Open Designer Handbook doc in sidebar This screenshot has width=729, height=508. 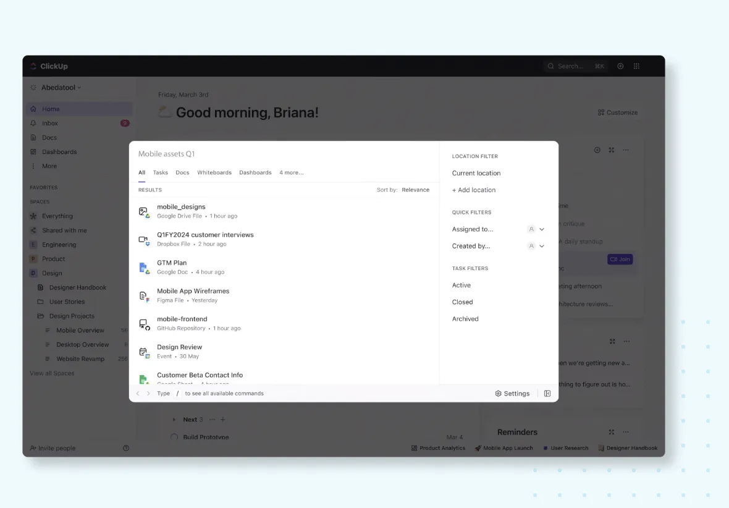pyautogui.click(x=78, y=287)
